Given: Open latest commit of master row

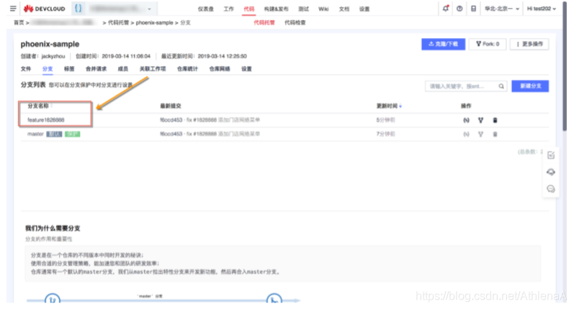Looking at the screenshot, I should (210, 134).
